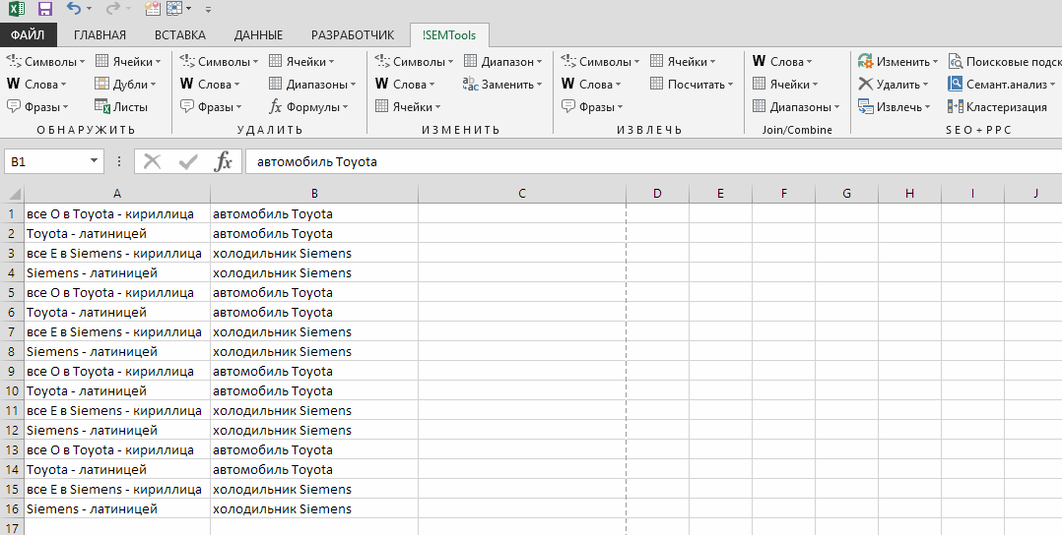Select cell A2 Toyota - латиницей
1062x535 pixels.
117,233
